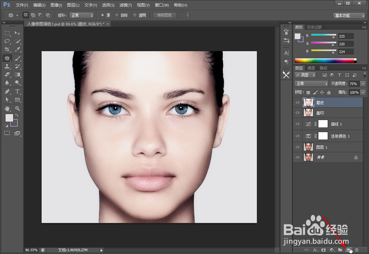
Task: Switch to the 通道 tab
Action: (x=311, y=68)
